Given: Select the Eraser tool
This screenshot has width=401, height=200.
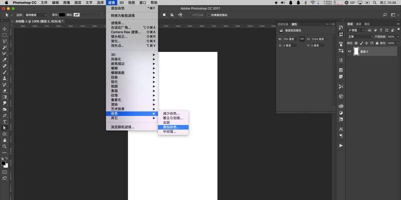Looking at the screenshot, I should (5, 90).
